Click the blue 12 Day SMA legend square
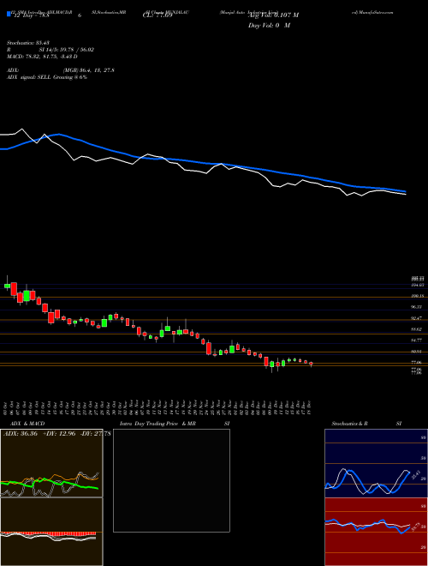428x566 pixels. [x=9, y=15]
